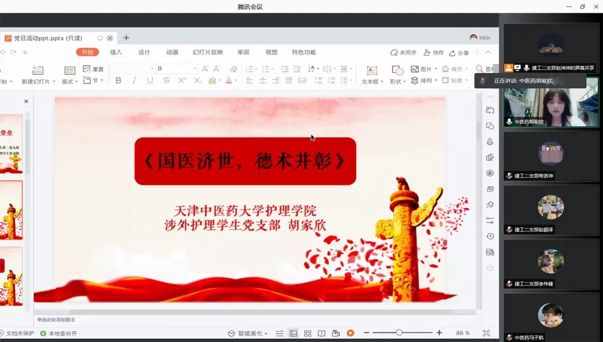Click the 分享 share button
This screenshot has height=342, width=603.
click(459, 53)
